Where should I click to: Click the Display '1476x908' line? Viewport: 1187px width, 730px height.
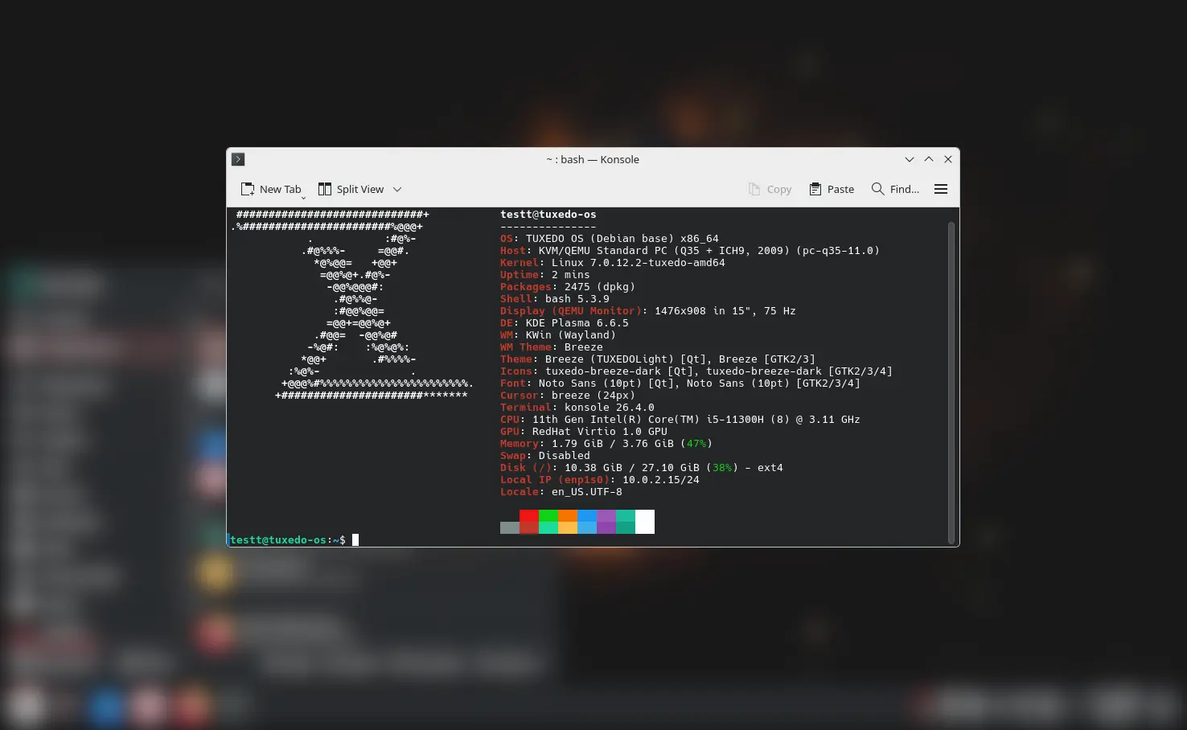point(648,311)
